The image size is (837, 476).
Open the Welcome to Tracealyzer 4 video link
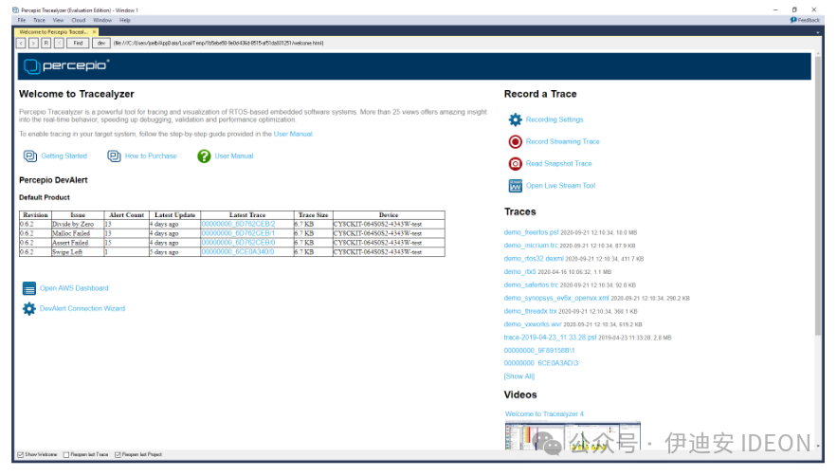pyautogui.click(x=544, y=414)
